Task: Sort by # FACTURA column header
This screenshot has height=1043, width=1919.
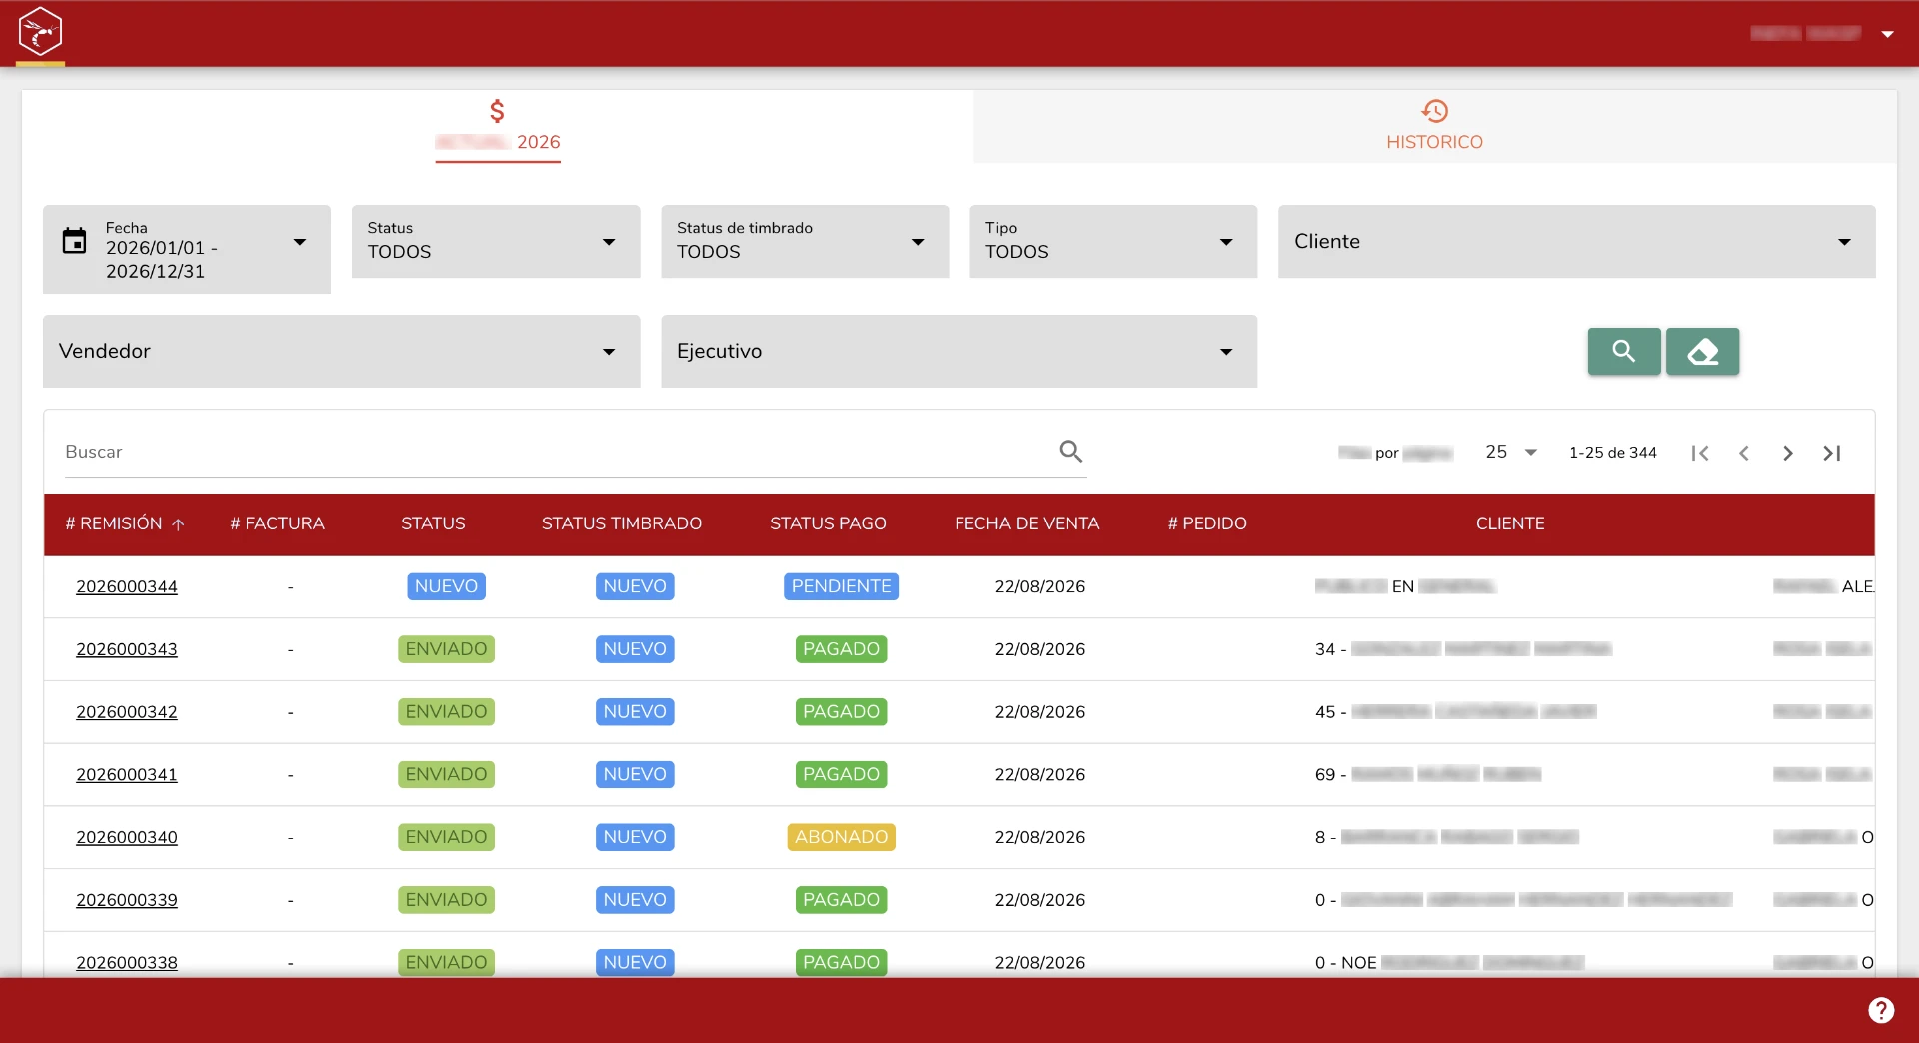Action: 277,523
